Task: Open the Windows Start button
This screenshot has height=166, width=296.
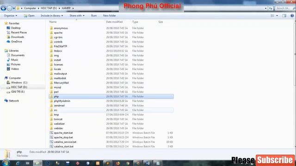Action: coord(6,163)
